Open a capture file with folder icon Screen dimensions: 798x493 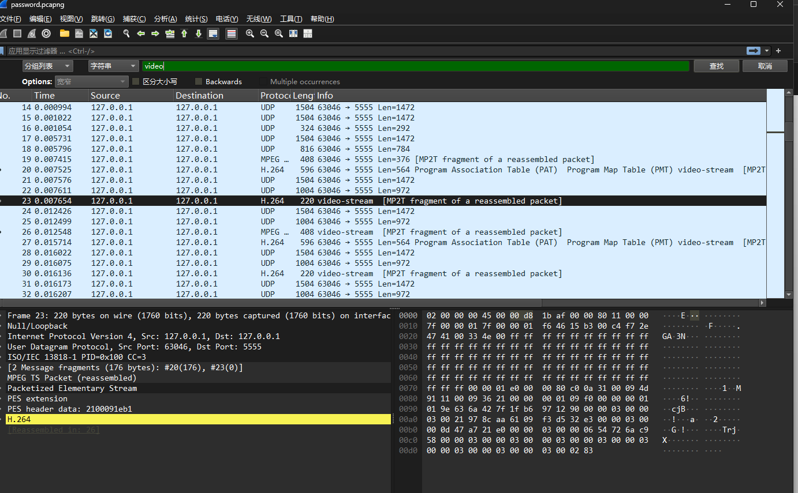tap(65, 33)
